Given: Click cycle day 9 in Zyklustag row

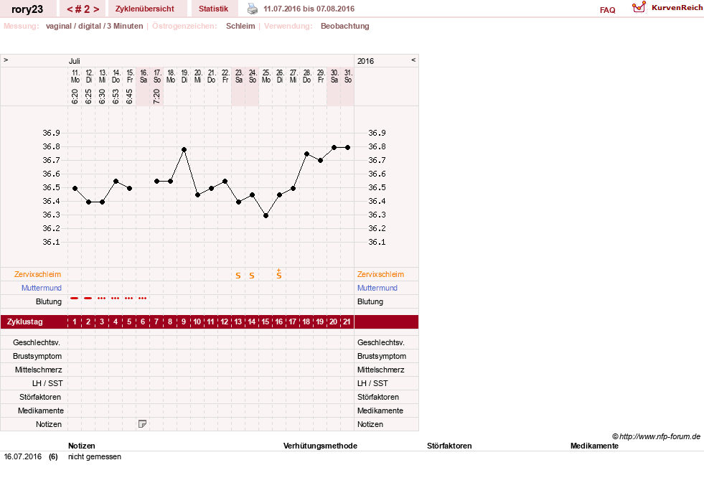Looking at the screenshot, I should point(184,322).
